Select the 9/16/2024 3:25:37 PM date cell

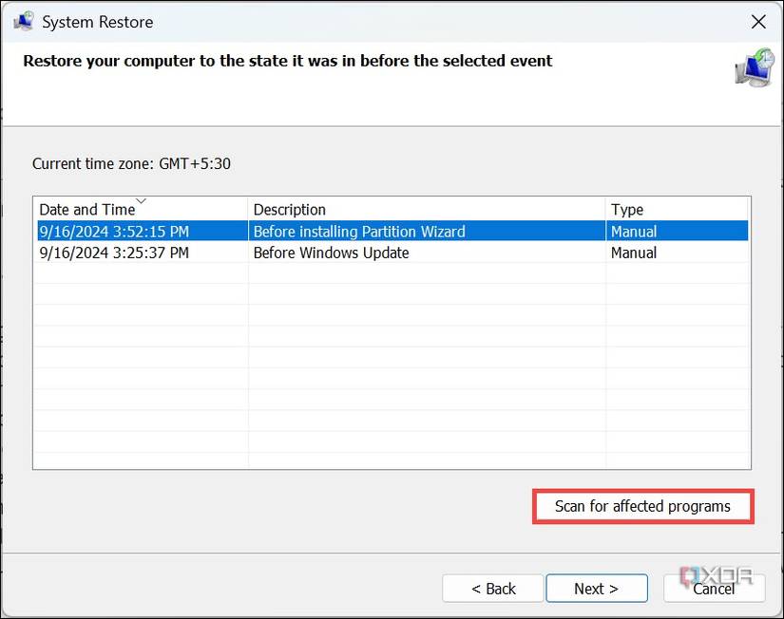(114, 253)
